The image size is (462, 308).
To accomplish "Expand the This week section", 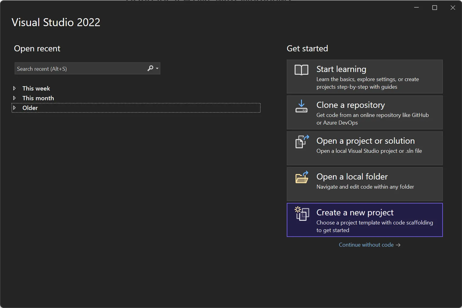I will click(x=15, y=88).
